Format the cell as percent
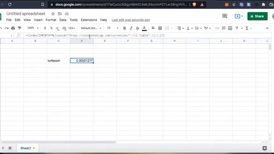274x154 pixels. pyautogui.click(x=51, y=28)
